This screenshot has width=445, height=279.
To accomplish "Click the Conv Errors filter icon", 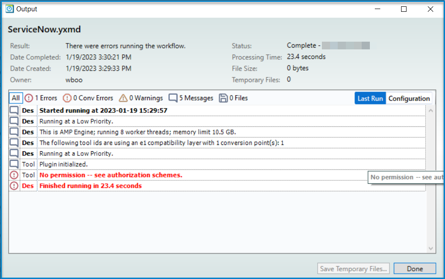I will coord(67,98).
